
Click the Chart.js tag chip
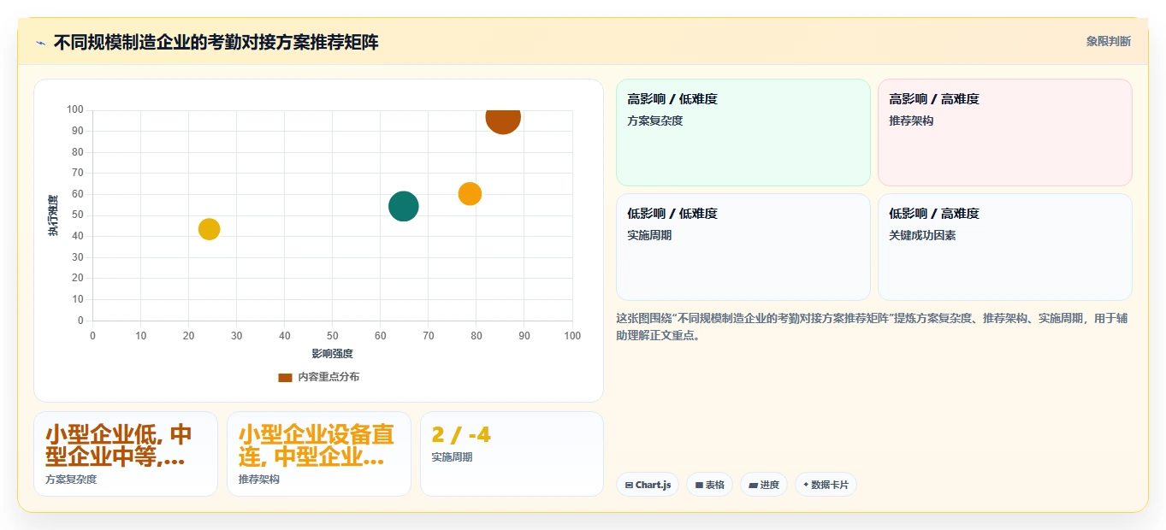pyautogui.click(x=648, y=485)
